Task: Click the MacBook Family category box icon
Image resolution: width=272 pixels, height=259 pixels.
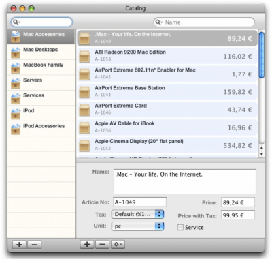Action: click(16, 68)
